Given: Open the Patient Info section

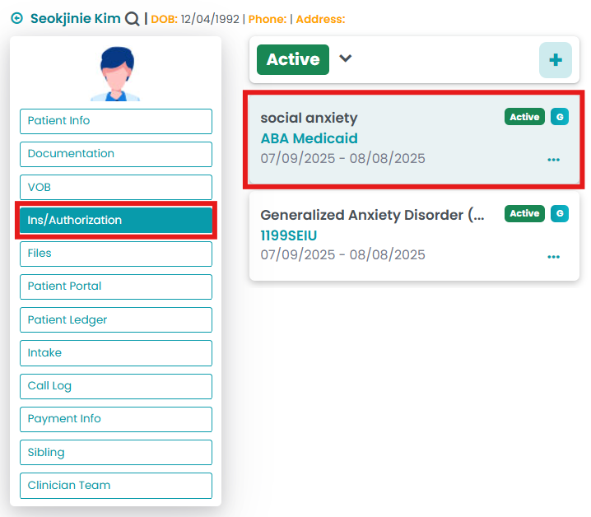Looking at the screenshot, I should pos(116,121).
